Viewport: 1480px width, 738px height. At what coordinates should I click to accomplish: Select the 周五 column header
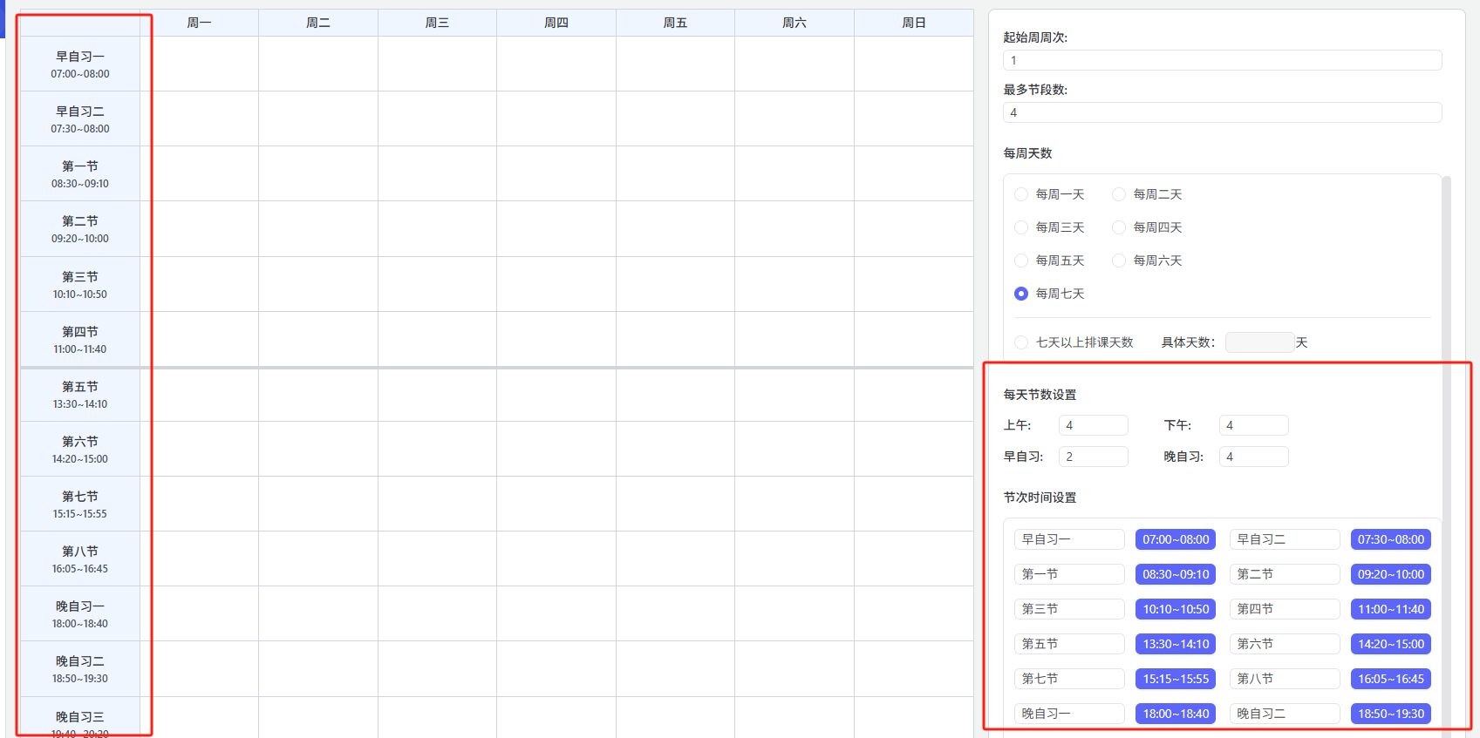click(x=675, y=23)
